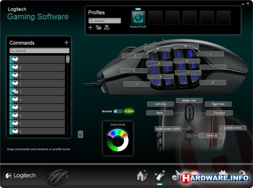Screen dimensions: 253x188
Task: Click thumb button label 2
Action: [x=134, y=71]
